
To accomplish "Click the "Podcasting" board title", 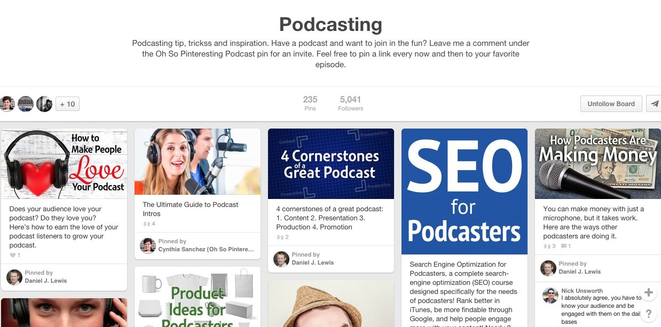I will point(330,24).
